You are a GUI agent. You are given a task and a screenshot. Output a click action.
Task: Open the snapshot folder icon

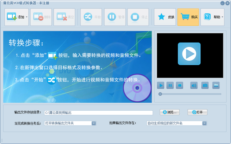(216, 85)
